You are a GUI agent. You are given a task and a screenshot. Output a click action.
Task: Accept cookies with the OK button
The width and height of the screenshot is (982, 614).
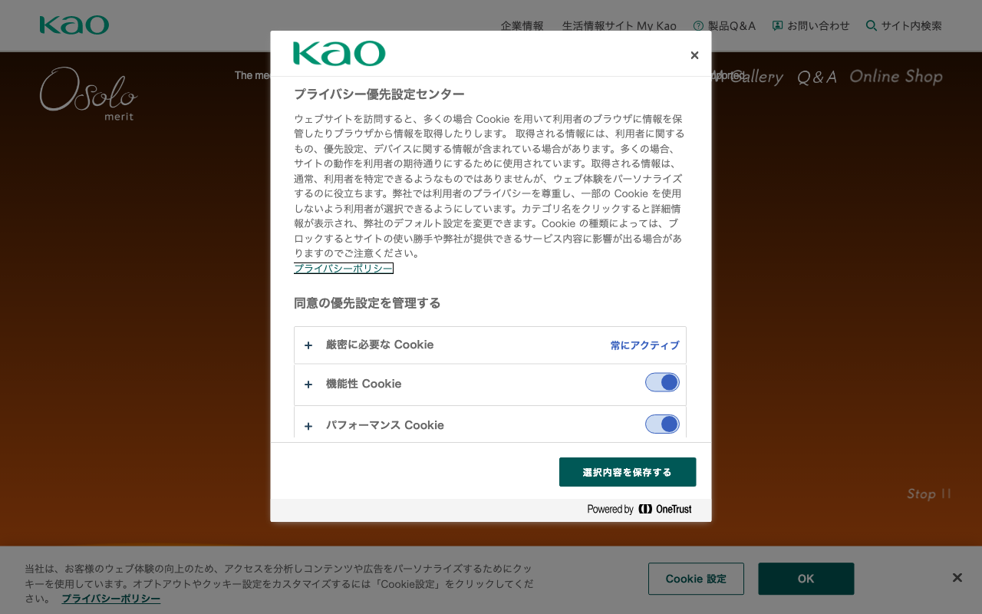[806, 579]
